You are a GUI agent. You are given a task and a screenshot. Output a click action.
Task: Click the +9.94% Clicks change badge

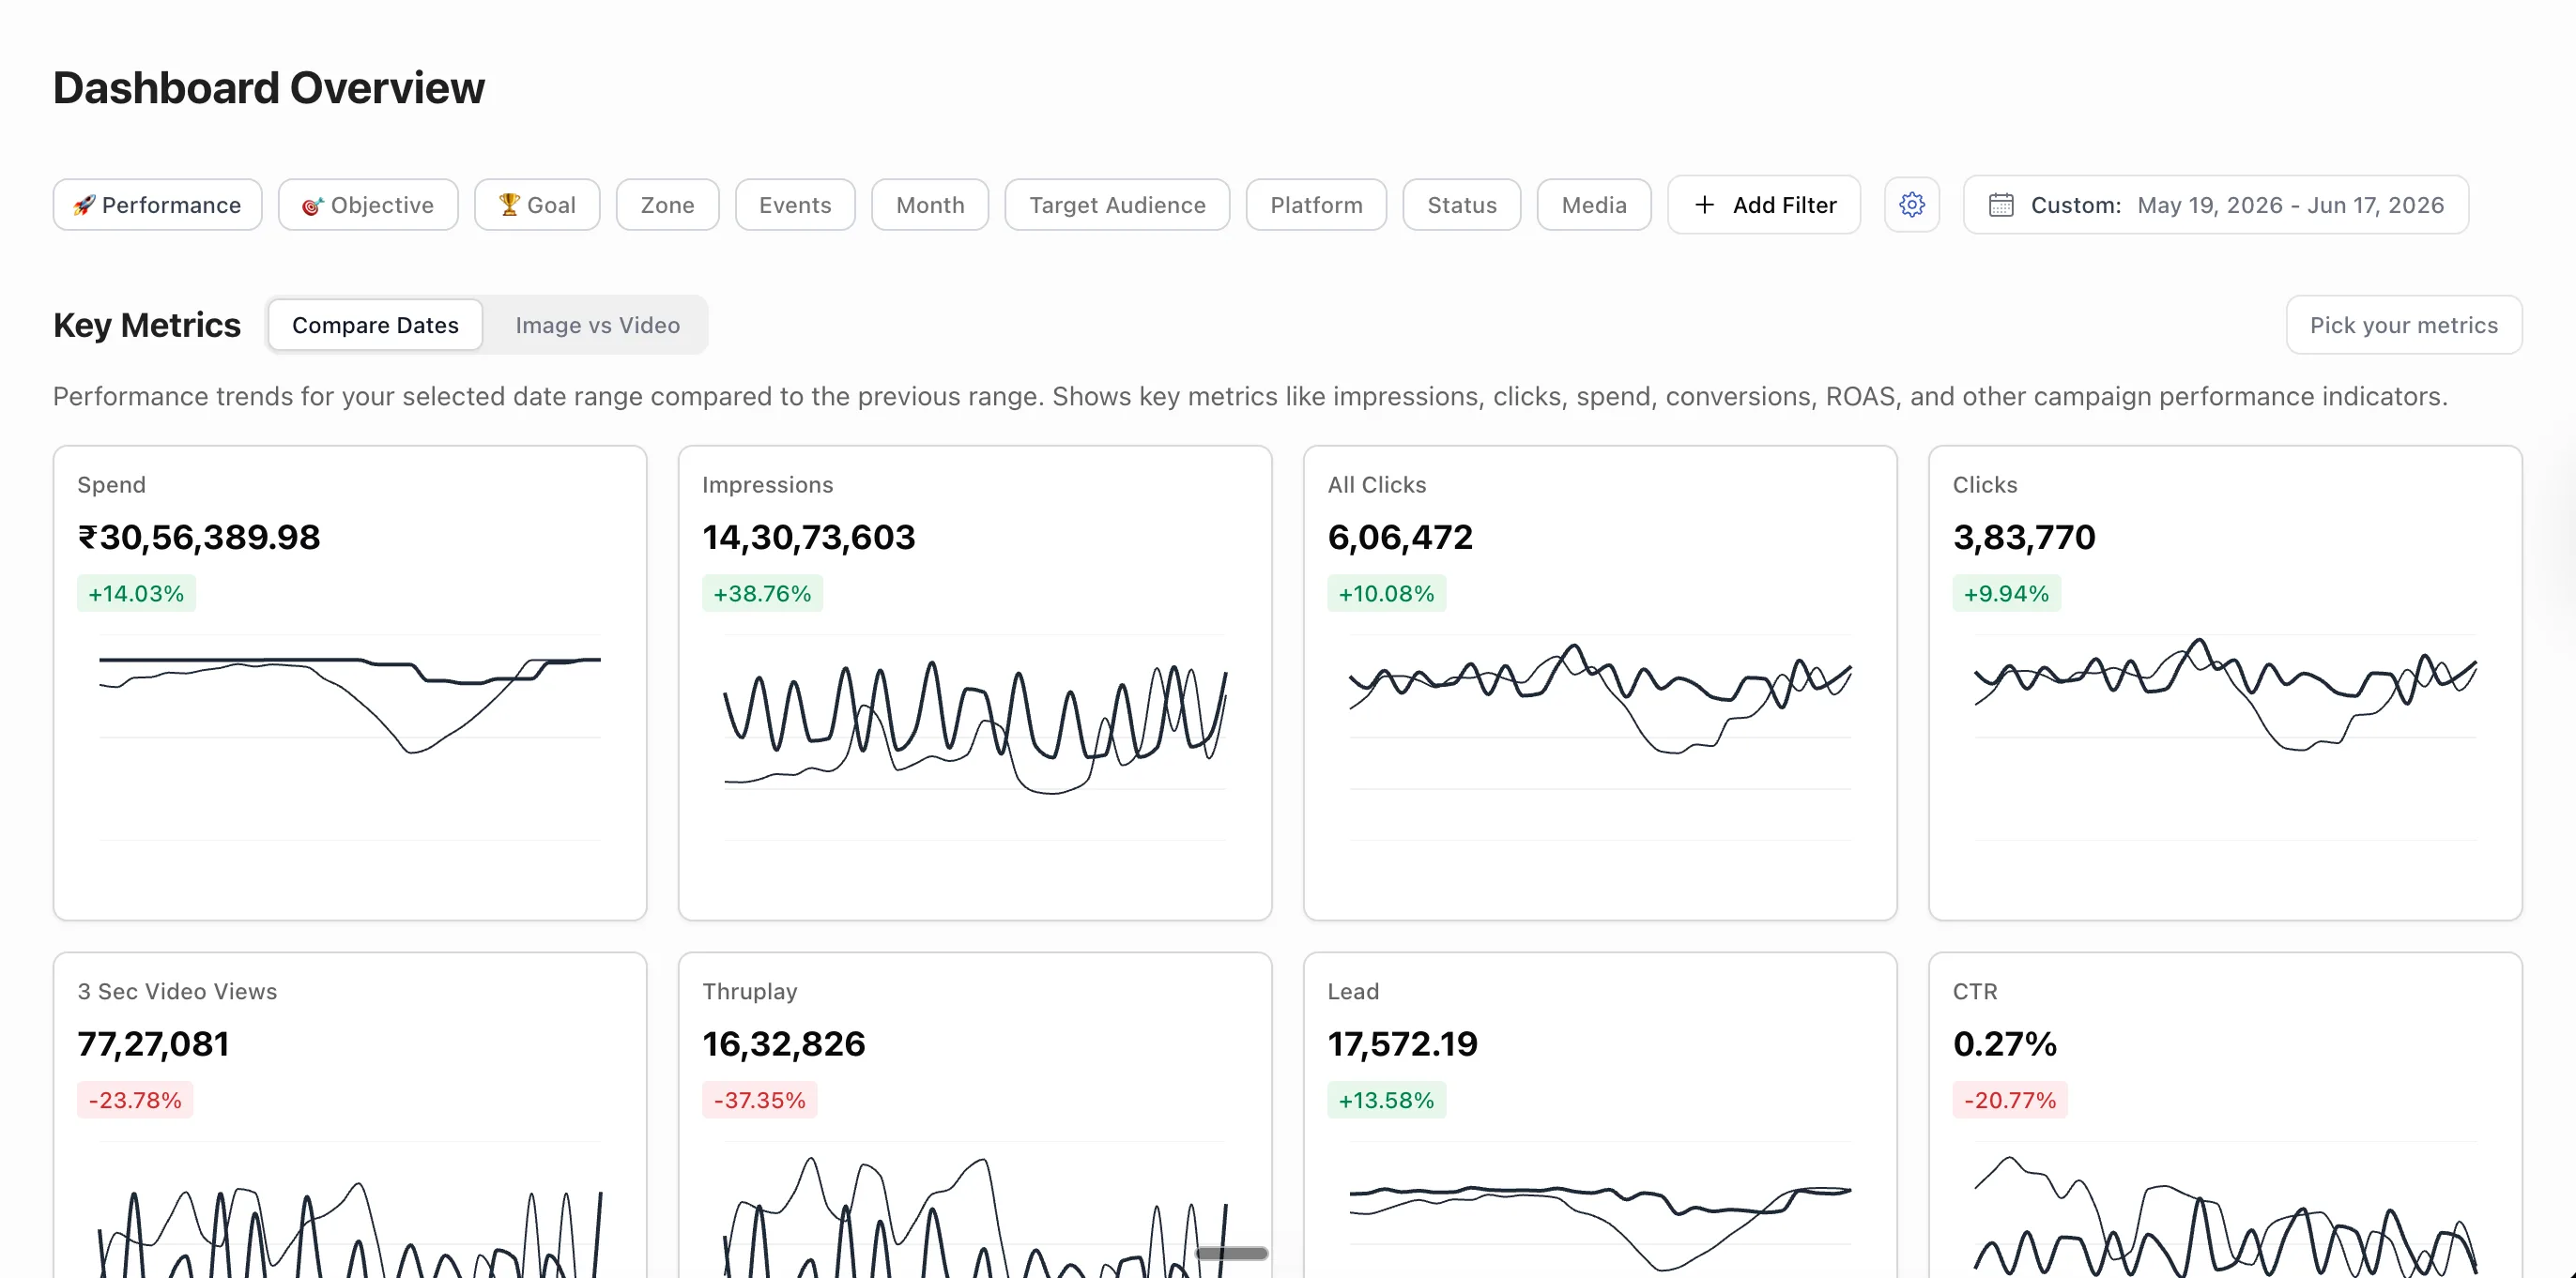tap(2006, 594)
